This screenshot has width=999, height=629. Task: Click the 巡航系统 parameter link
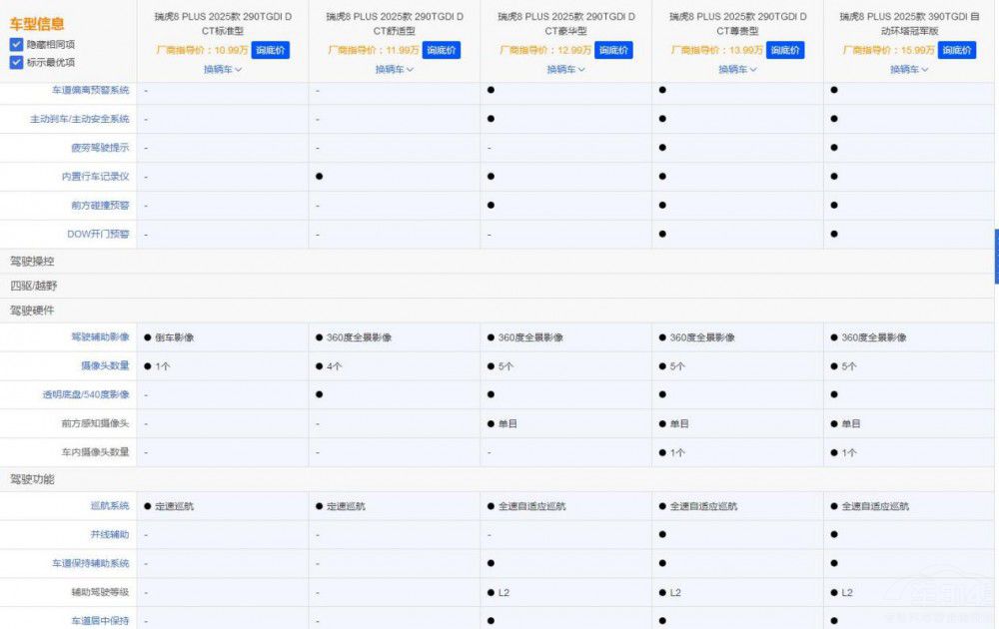click(109, 506)
